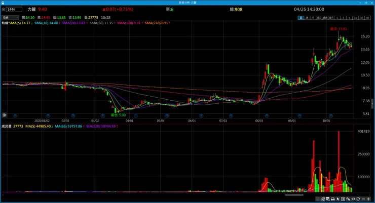Click the 低:13.85 low price value

point(59,18)
